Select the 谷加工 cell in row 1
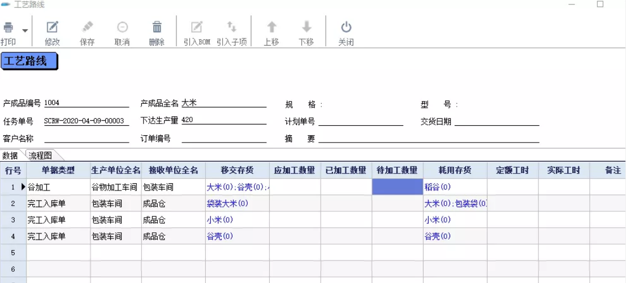 [58, 187]
